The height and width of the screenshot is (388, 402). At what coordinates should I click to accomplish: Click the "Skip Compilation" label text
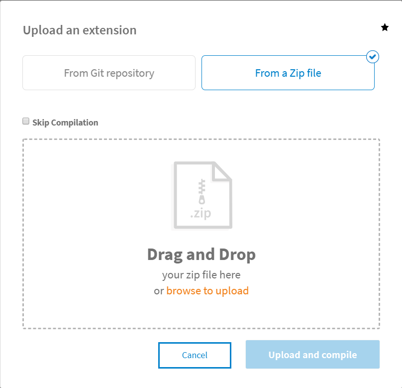[65, 123]
